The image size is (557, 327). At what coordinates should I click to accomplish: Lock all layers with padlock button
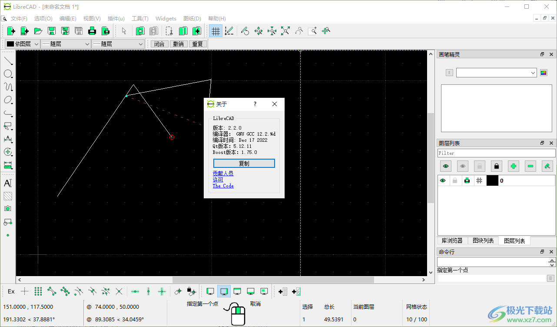(497, 166)
